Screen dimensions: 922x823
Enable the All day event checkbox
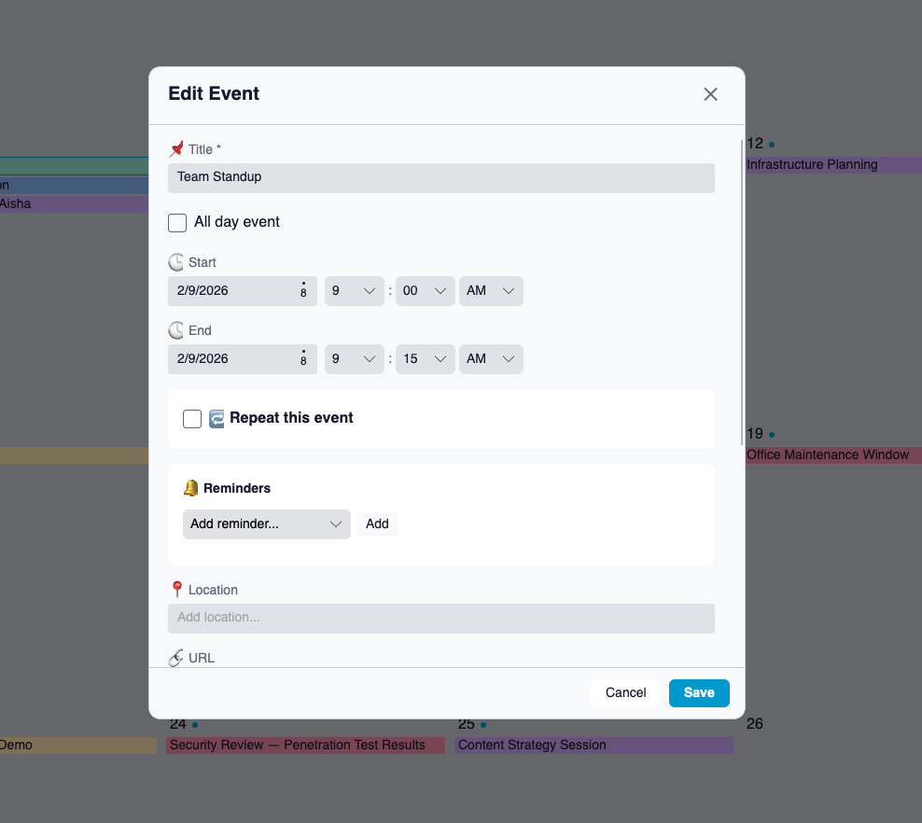coord(177,222)
